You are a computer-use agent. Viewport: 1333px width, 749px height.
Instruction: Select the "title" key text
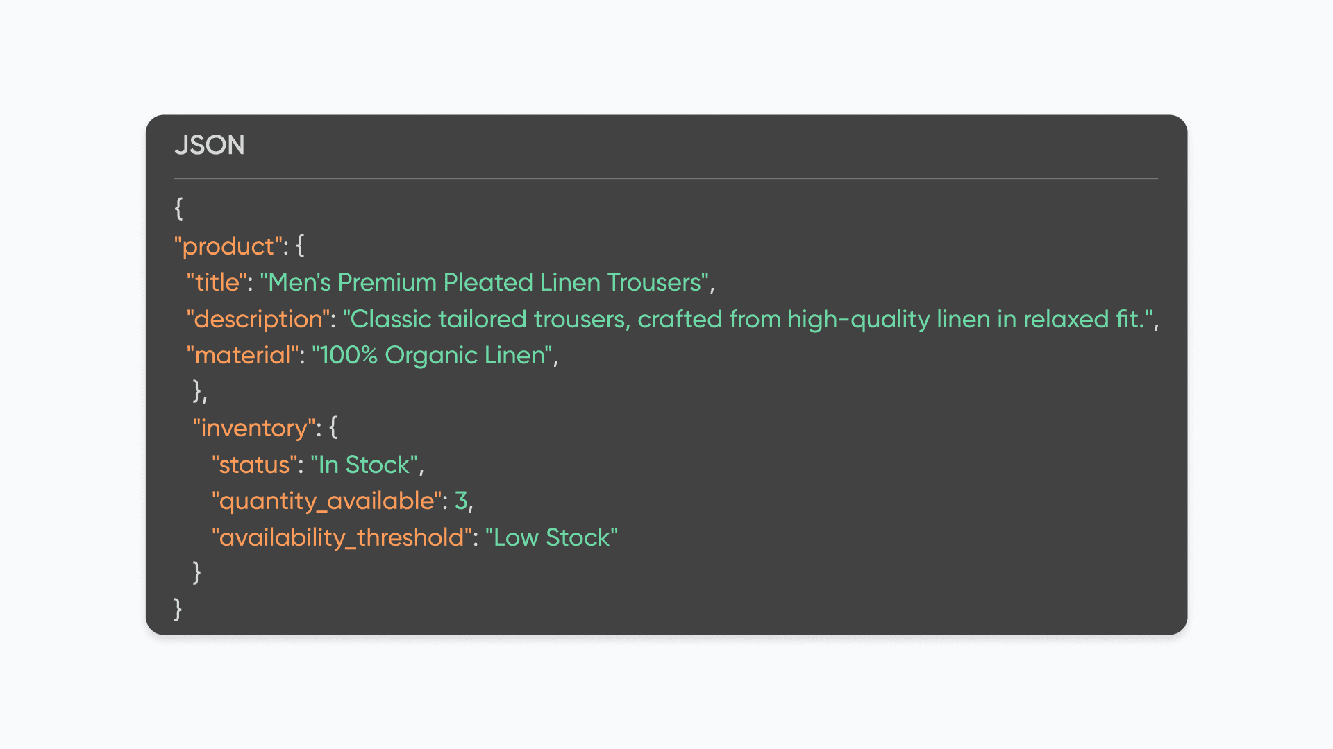point(217,282)
